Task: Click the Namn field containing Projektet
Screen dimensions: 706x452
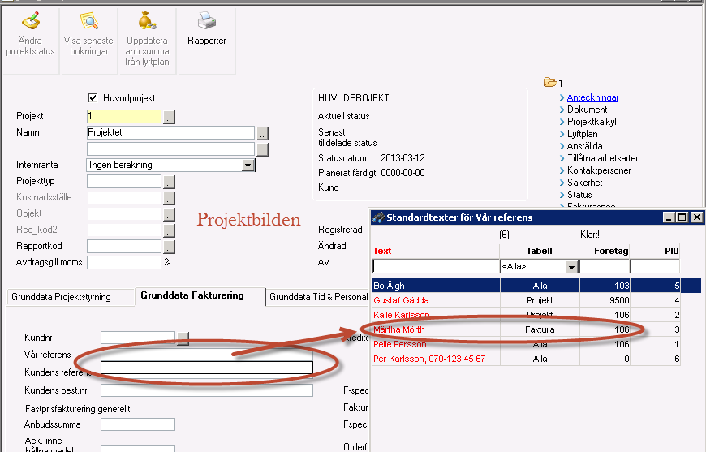Action: click(x=170, y=133)
